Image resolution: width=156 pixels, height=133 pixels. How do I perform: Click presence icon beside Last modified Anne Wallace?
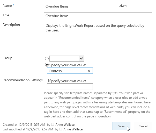point(60,129)
